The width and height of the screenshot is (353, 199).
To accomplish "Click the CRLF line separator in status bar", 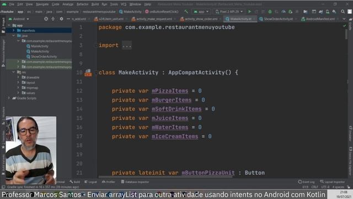I will pyautogui.click(x=314, y=187).
